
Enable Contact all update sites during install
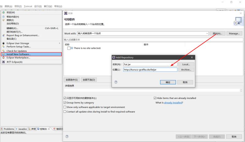coord(65,112)
